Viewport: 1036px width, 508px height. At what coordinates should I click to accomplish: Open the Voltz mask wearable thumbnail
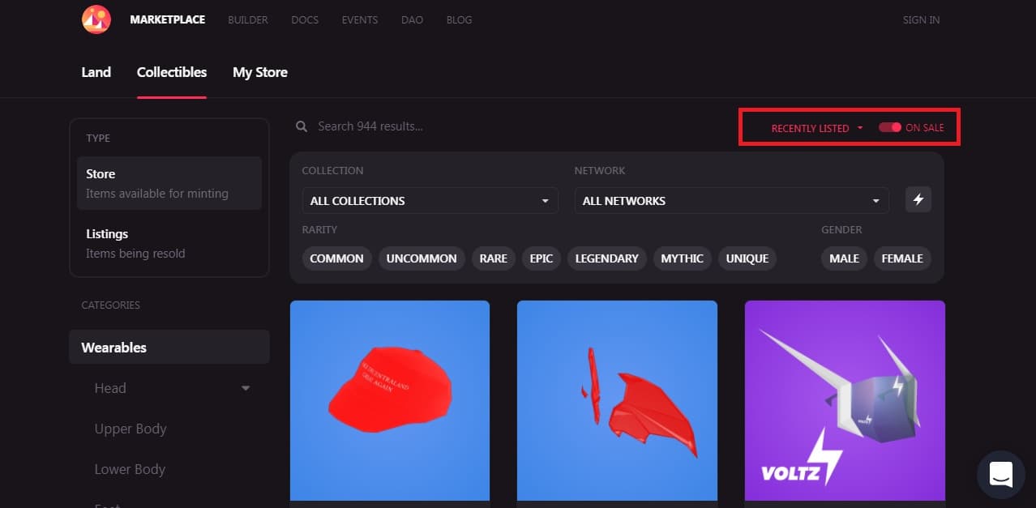845,400
